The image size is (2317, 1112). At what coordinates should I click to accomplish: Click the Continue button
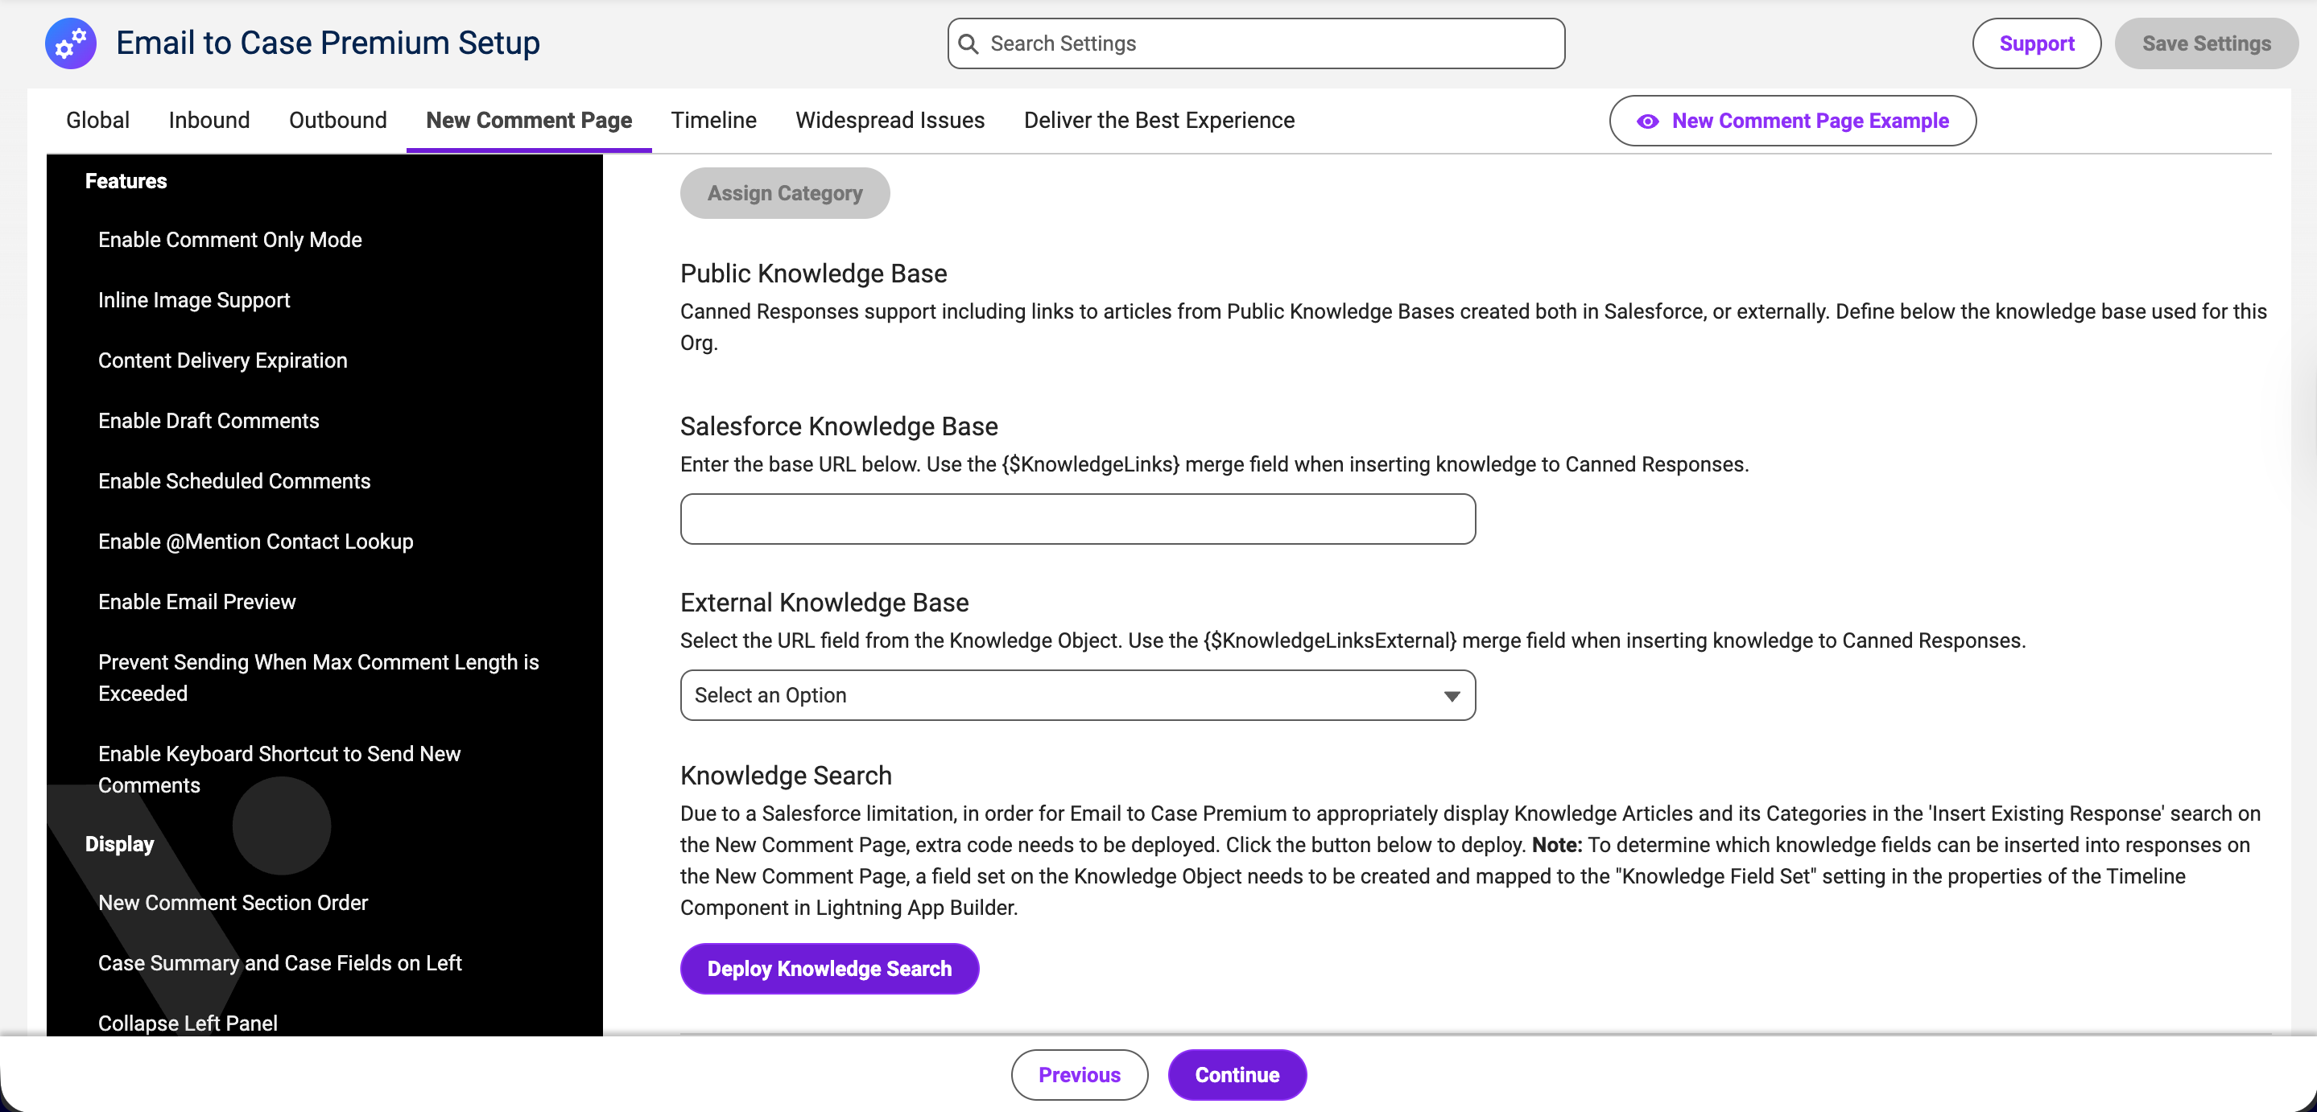[1236, 1074]
